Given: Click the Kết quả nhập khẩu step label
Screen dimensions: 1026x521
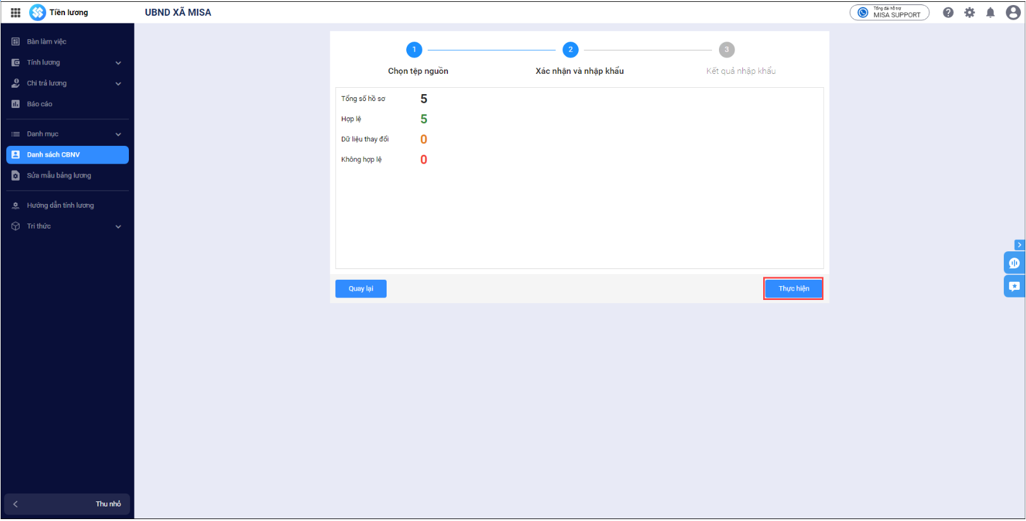Looking at the screenshot, I should point(741,71).
